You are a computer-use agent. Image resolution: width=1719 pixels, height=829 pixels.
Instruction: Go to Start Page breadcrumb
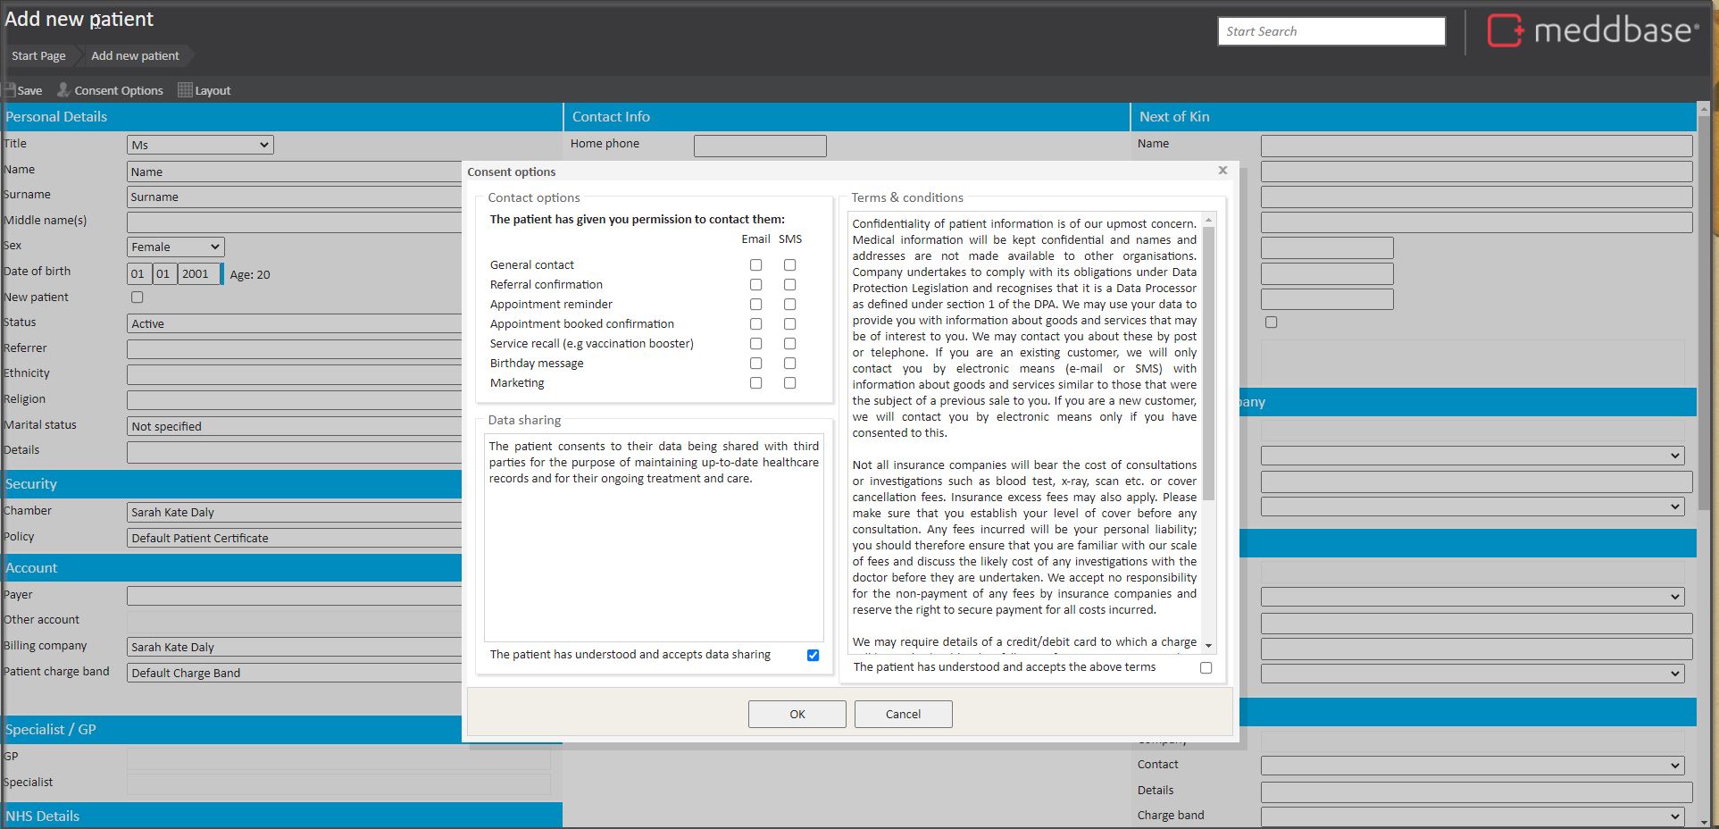38,55
